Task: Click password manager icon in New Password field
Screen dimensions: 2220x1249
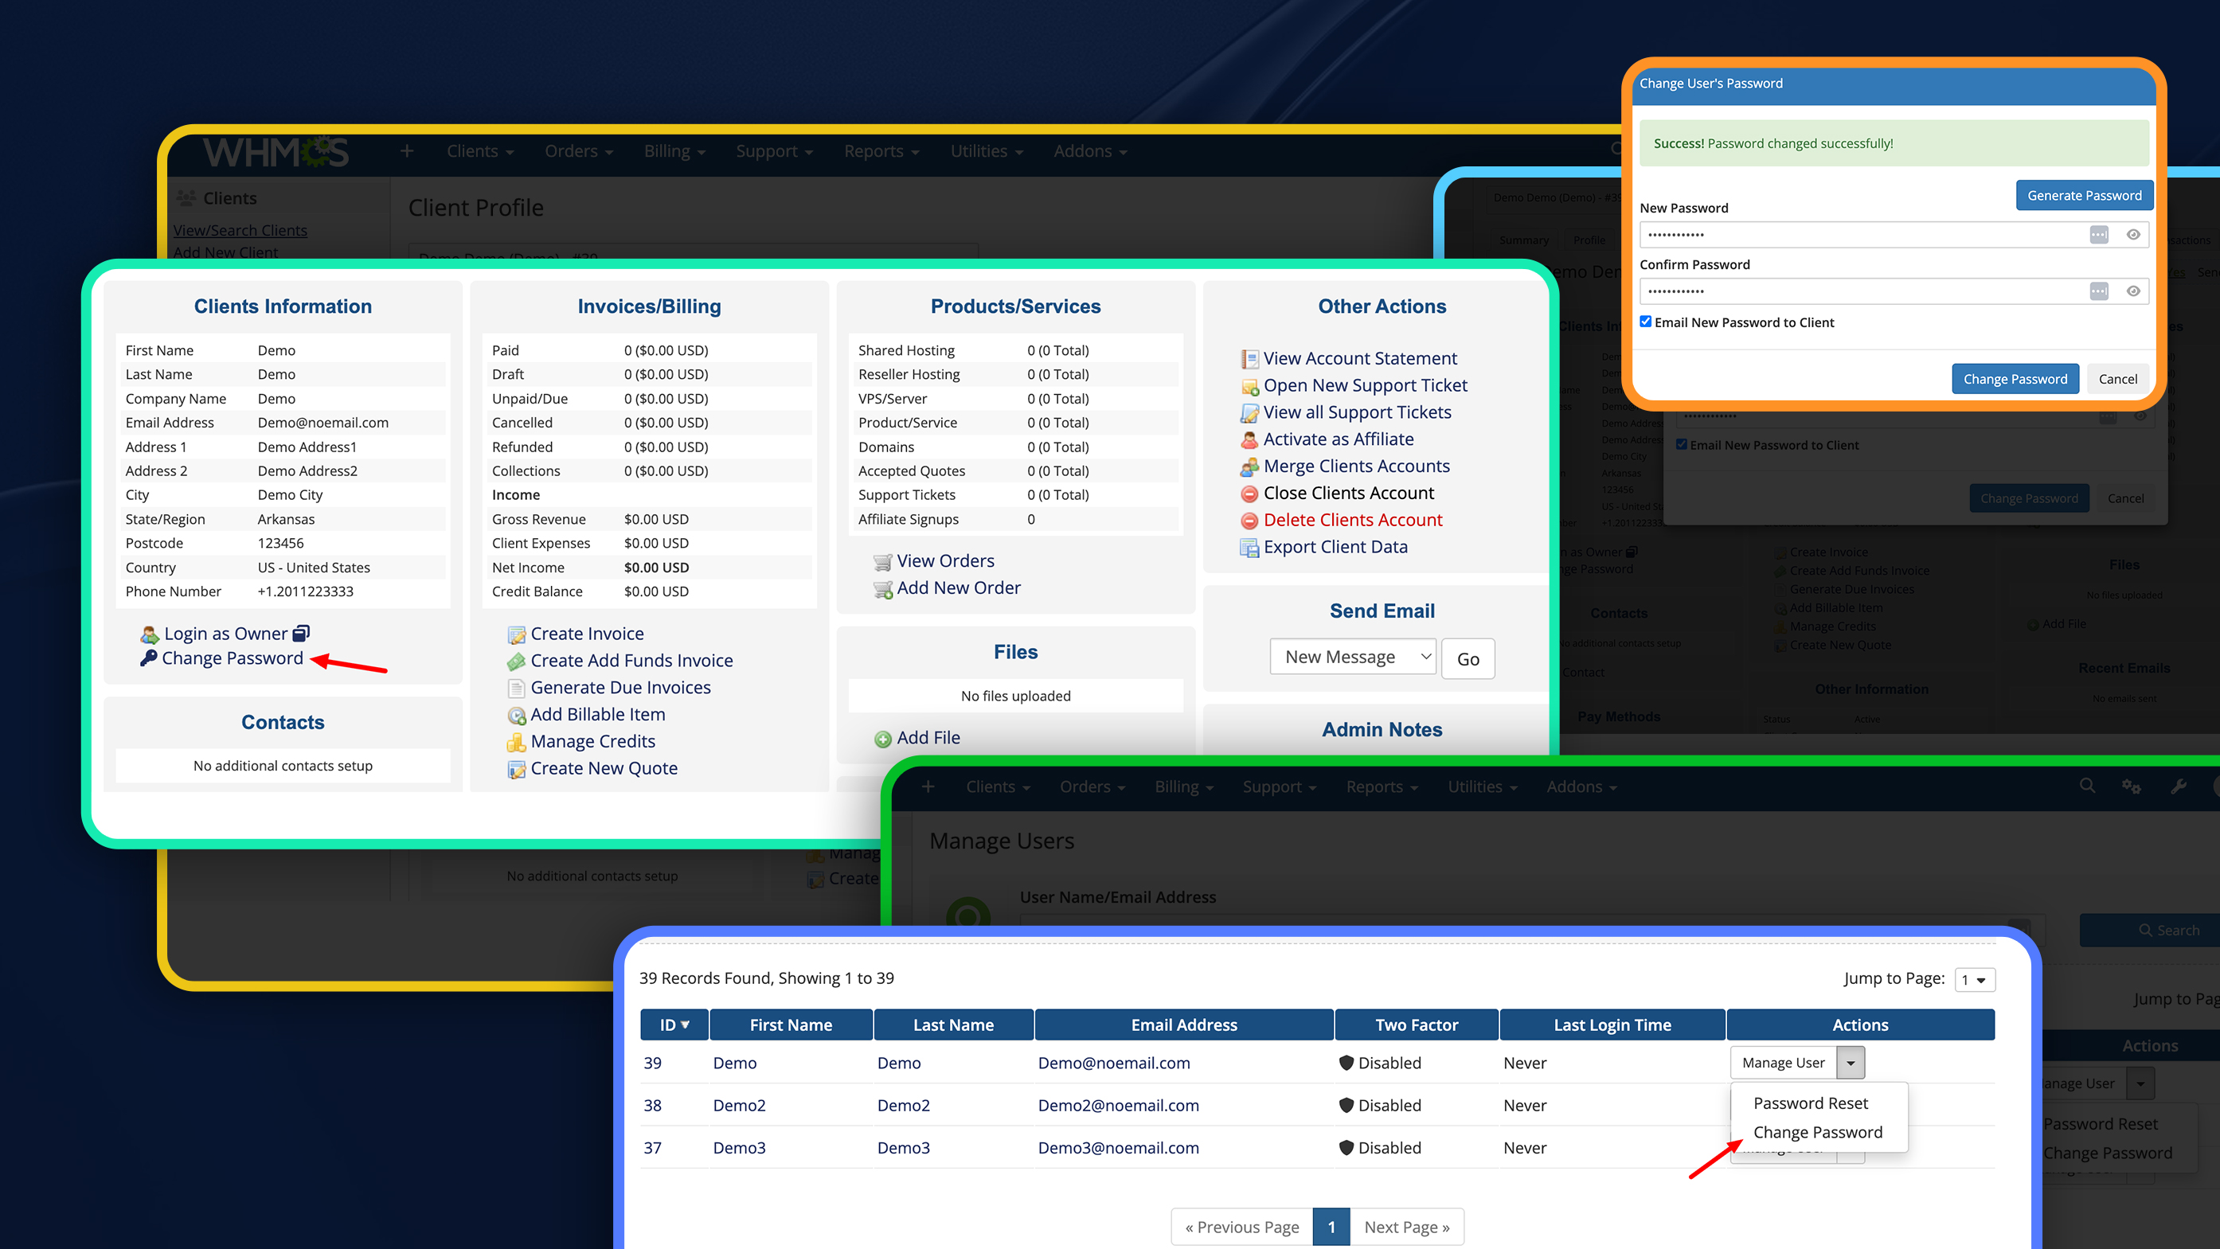Action: click(x=2099, y=234)
